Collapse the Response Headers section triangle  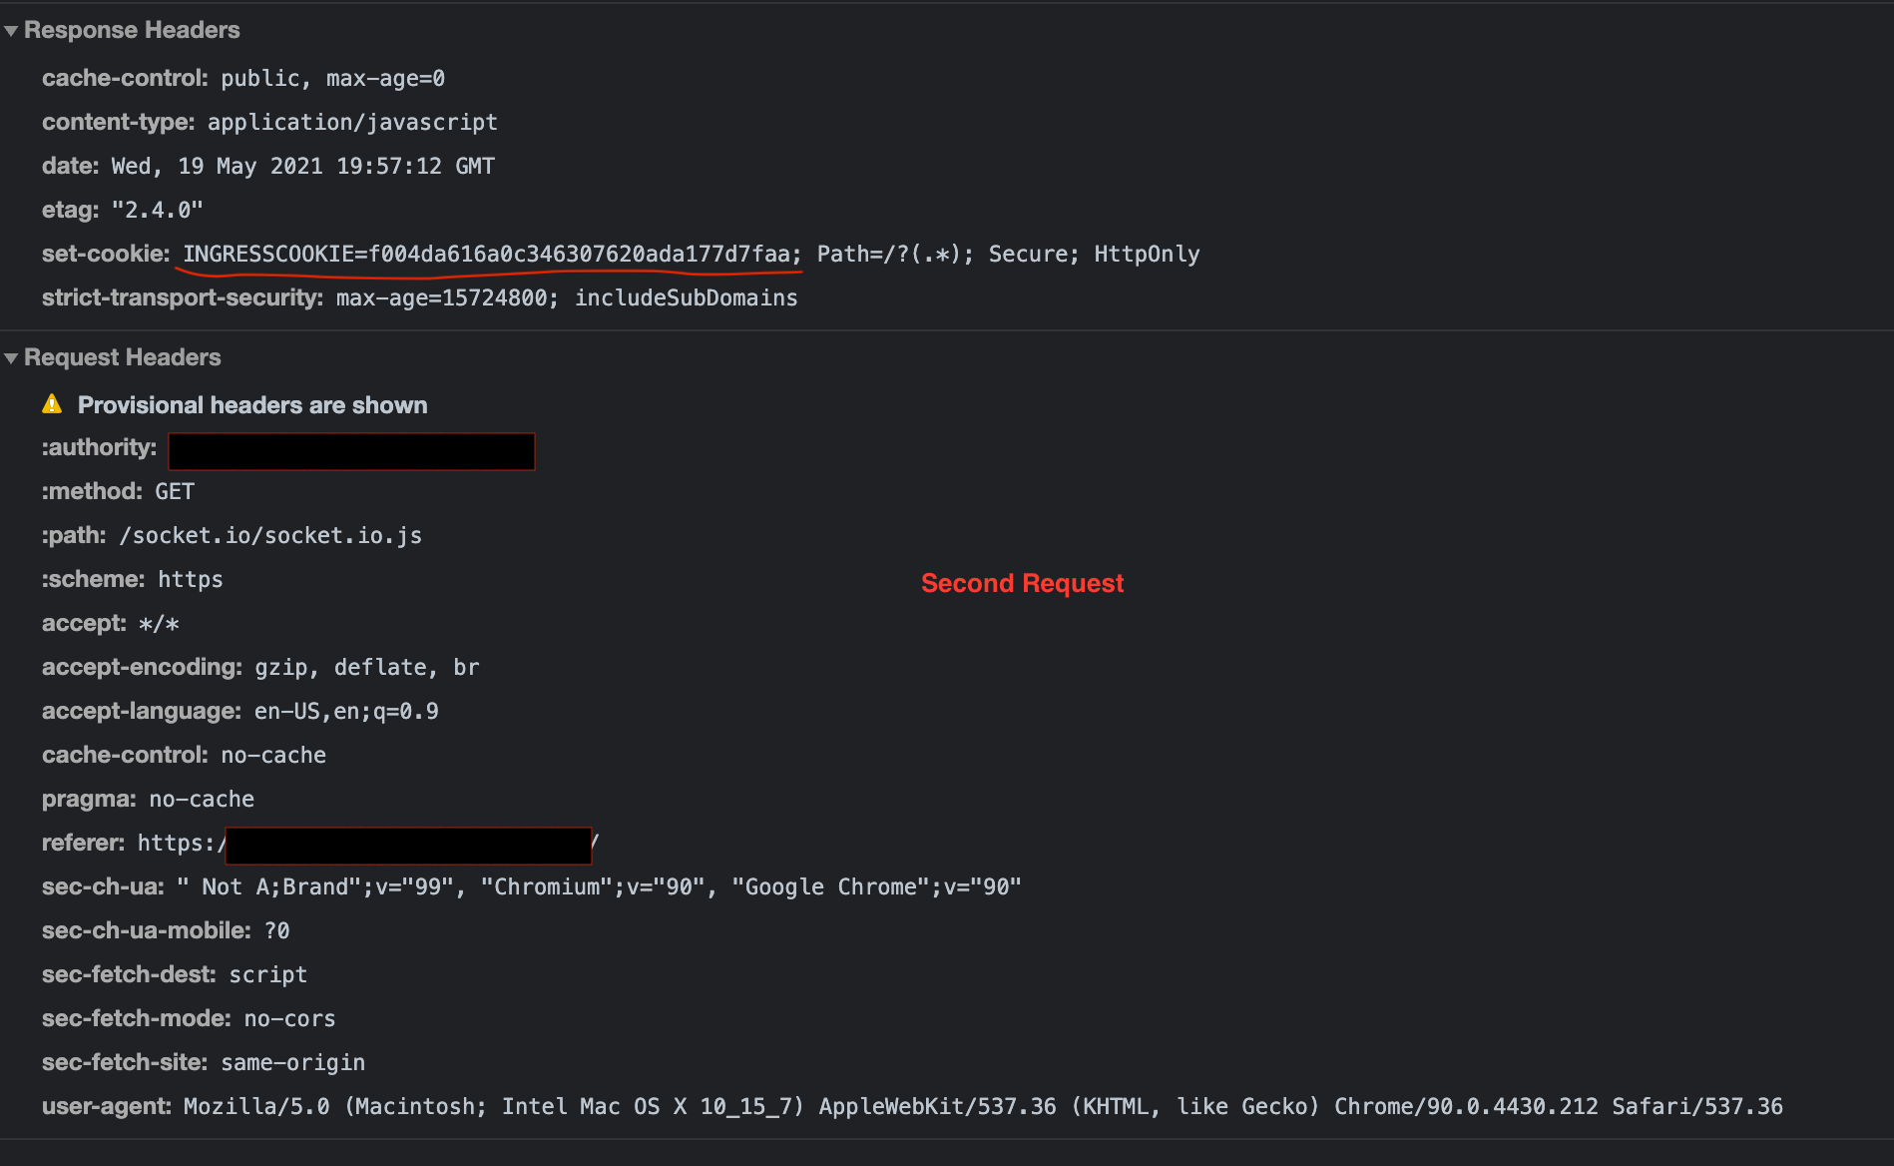tap(11, 31)
